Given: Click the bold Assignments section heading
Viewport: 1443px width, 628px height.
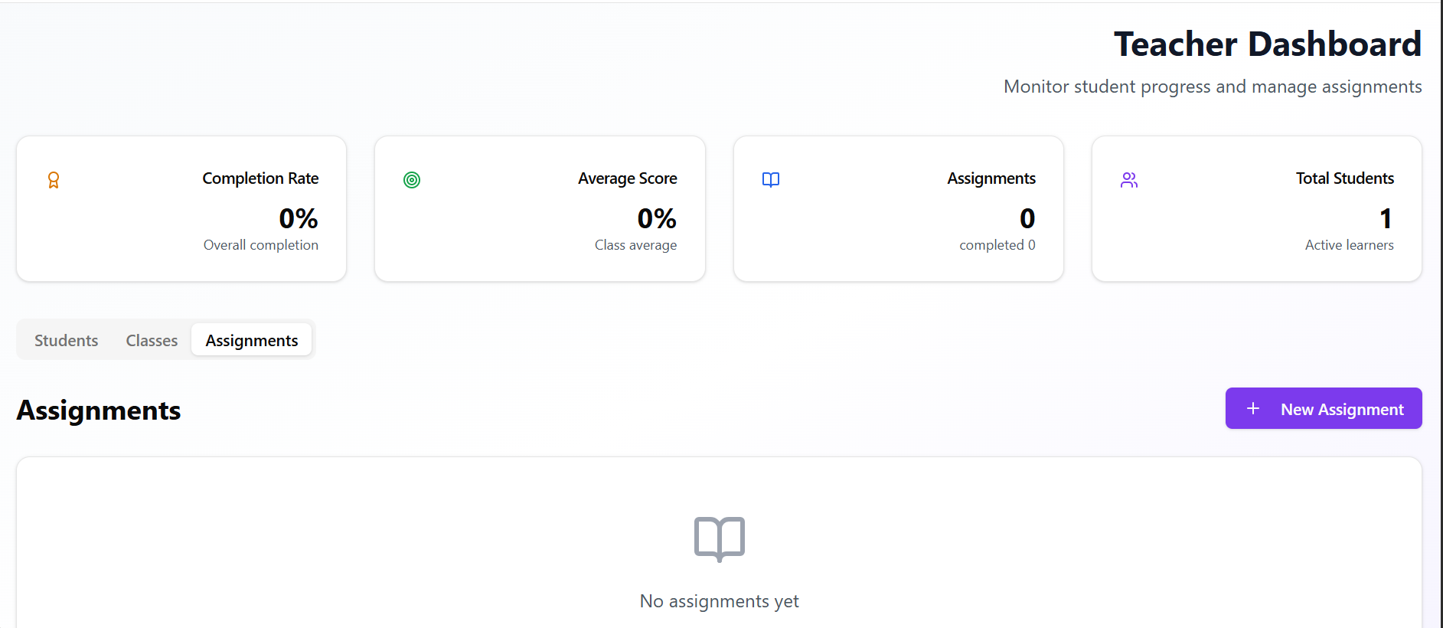Looking at the screenshot, I should pyautogui.click(x=99, y=410).
